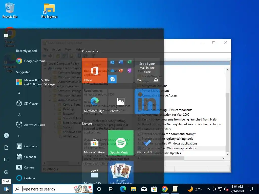Viewport: 259px width, 194px height.
Task: Launch the Camera app
Action: click(x=26, y=167)
